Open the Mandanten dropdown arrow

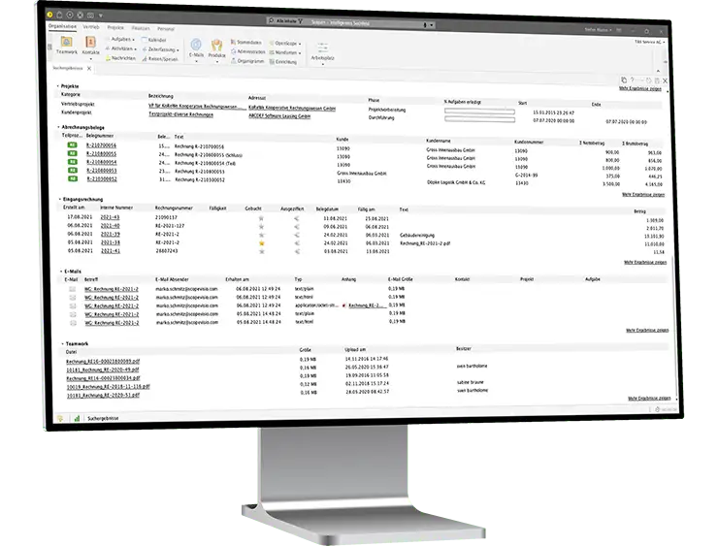[x=300, y=53]
